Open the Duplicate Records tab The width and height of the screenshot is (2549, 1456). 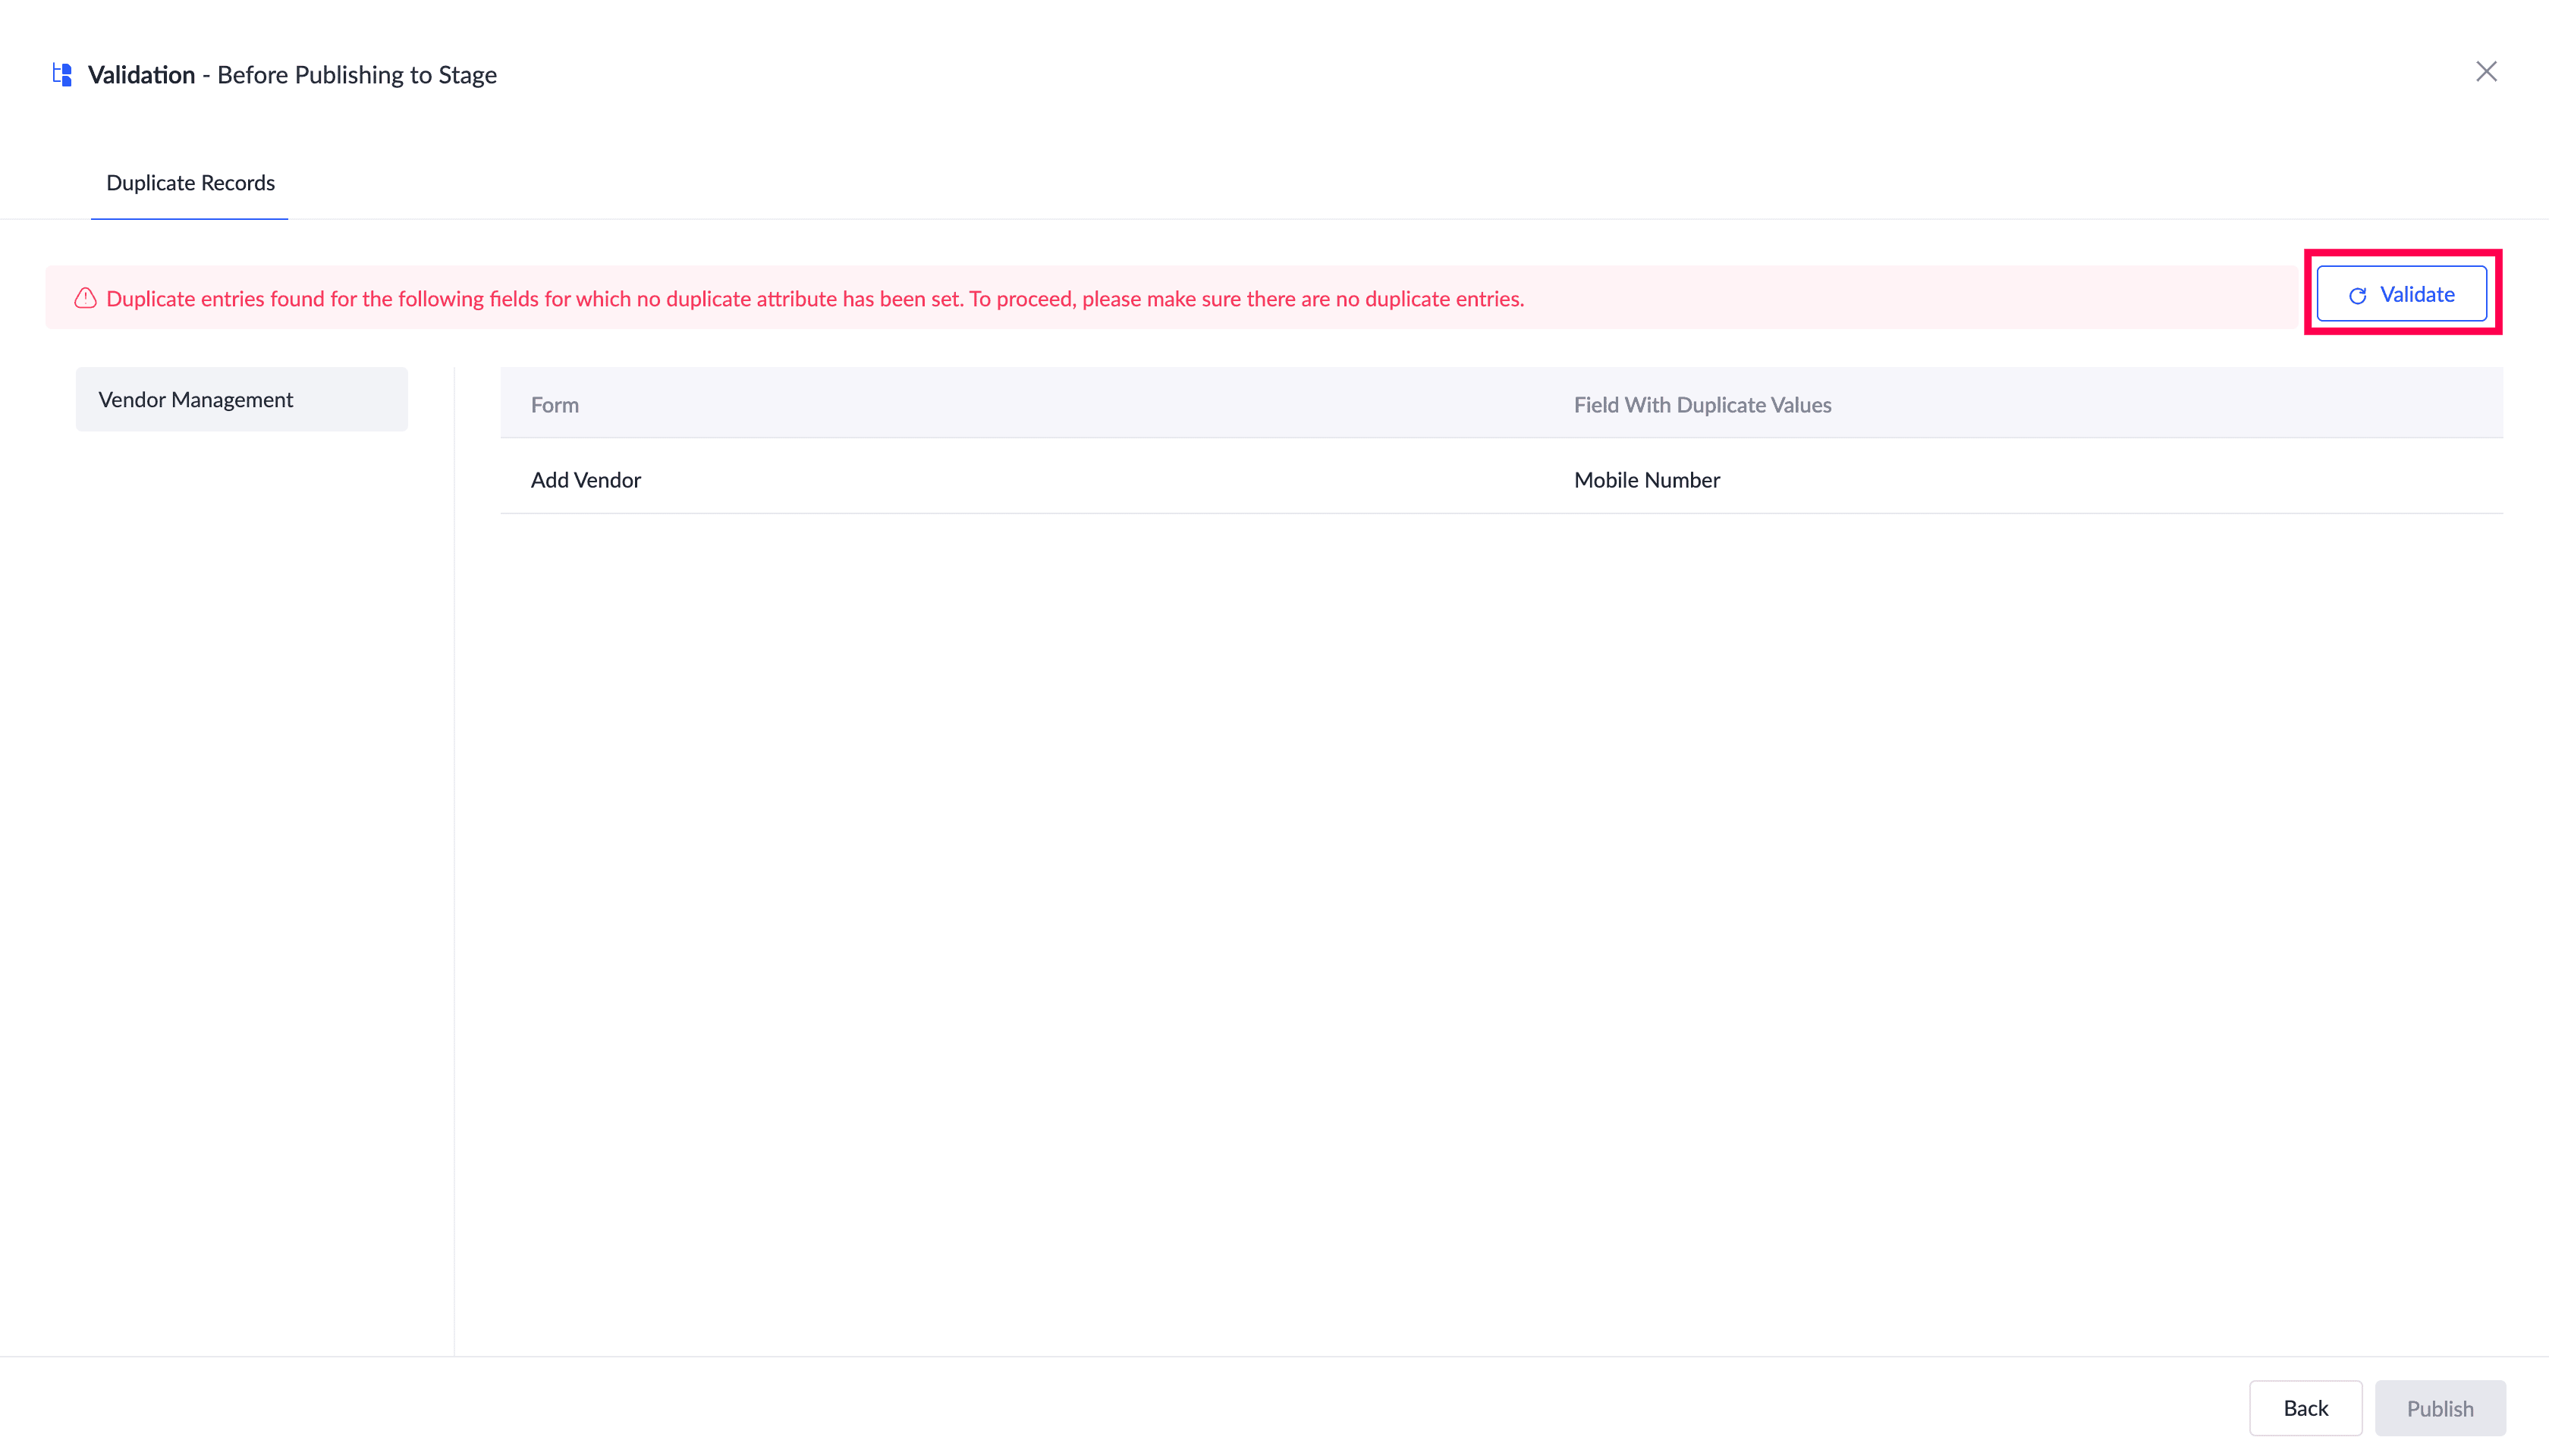click(190, 183)
